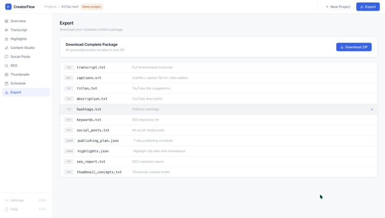Select the transcript.txt file name
The height and width of the screenshot is (218, 385).
point(91,67)
